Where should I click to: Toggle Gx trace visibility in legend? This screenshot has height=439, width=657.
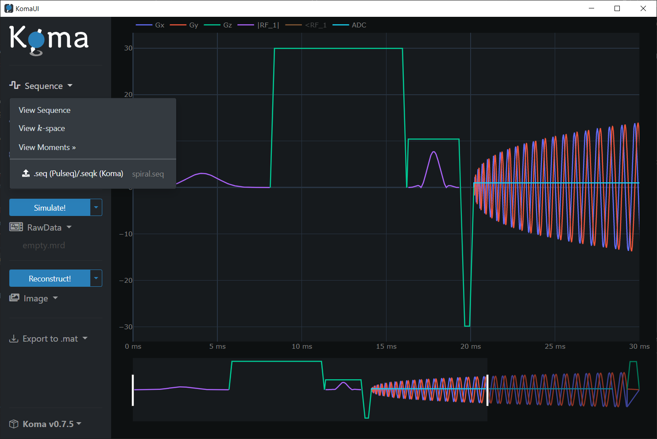tap(151, 25)
